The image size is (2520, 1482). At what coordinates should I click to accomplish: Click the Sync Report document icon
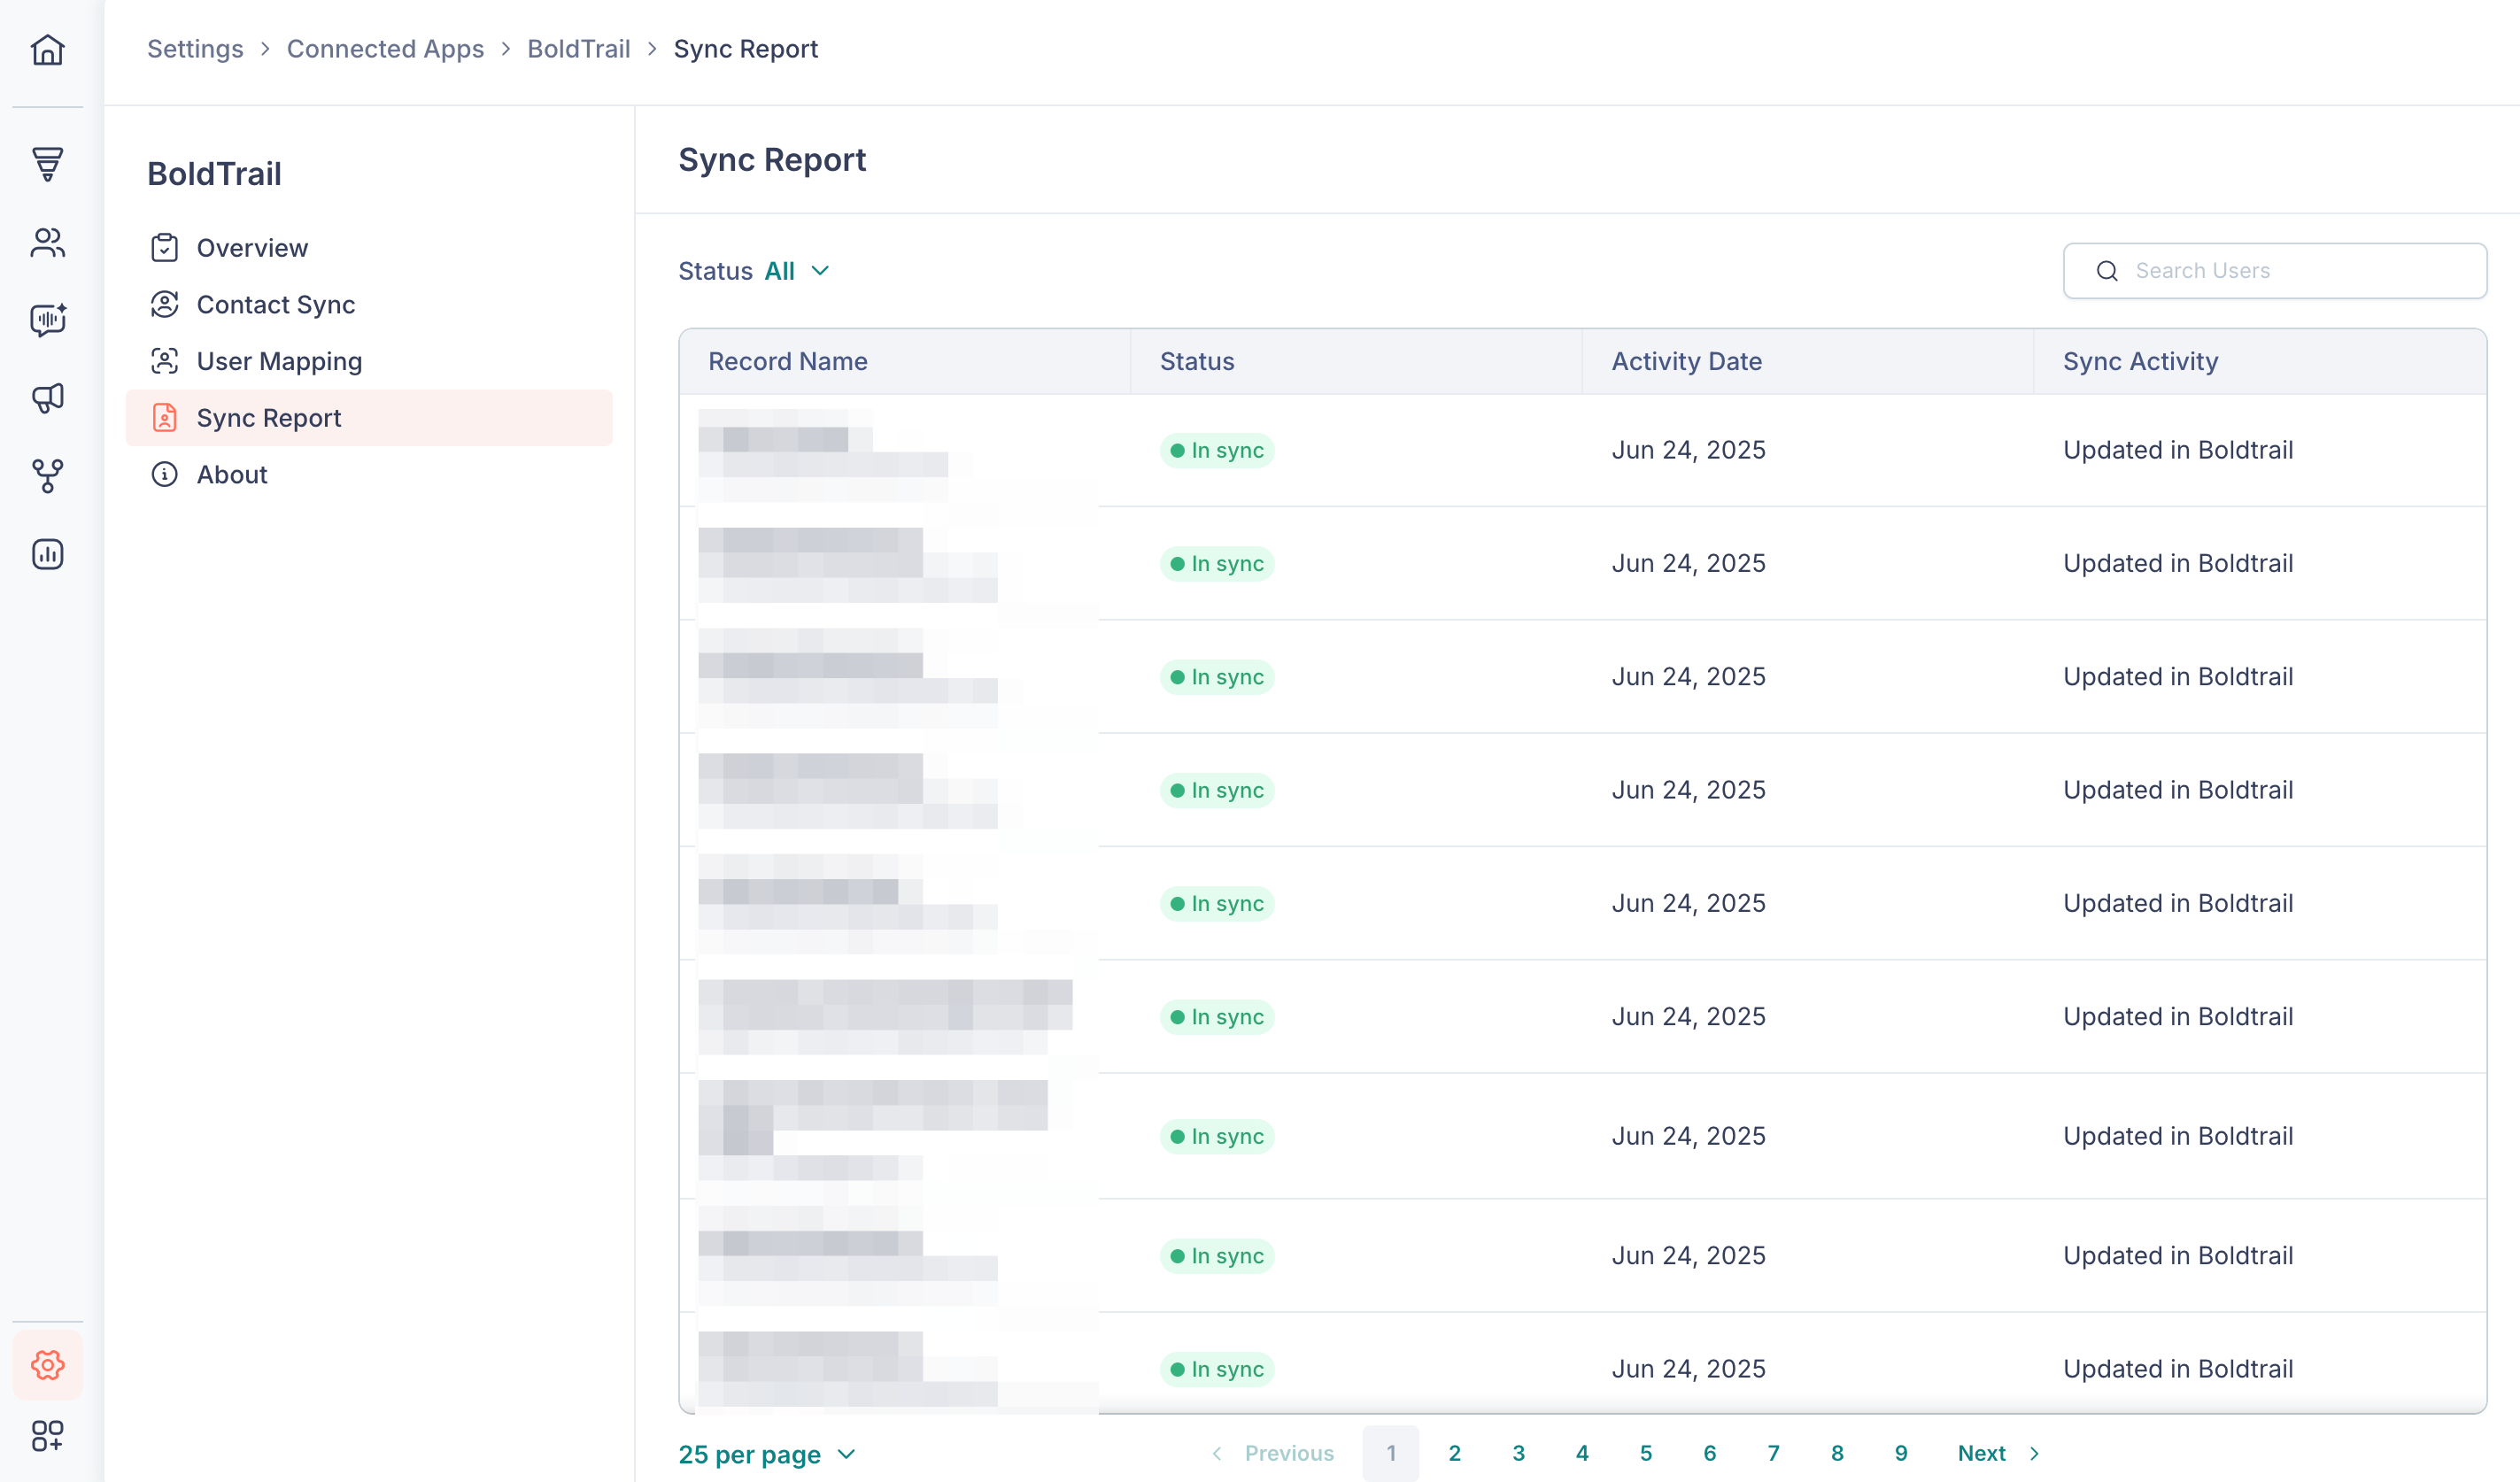coord(164,418)
